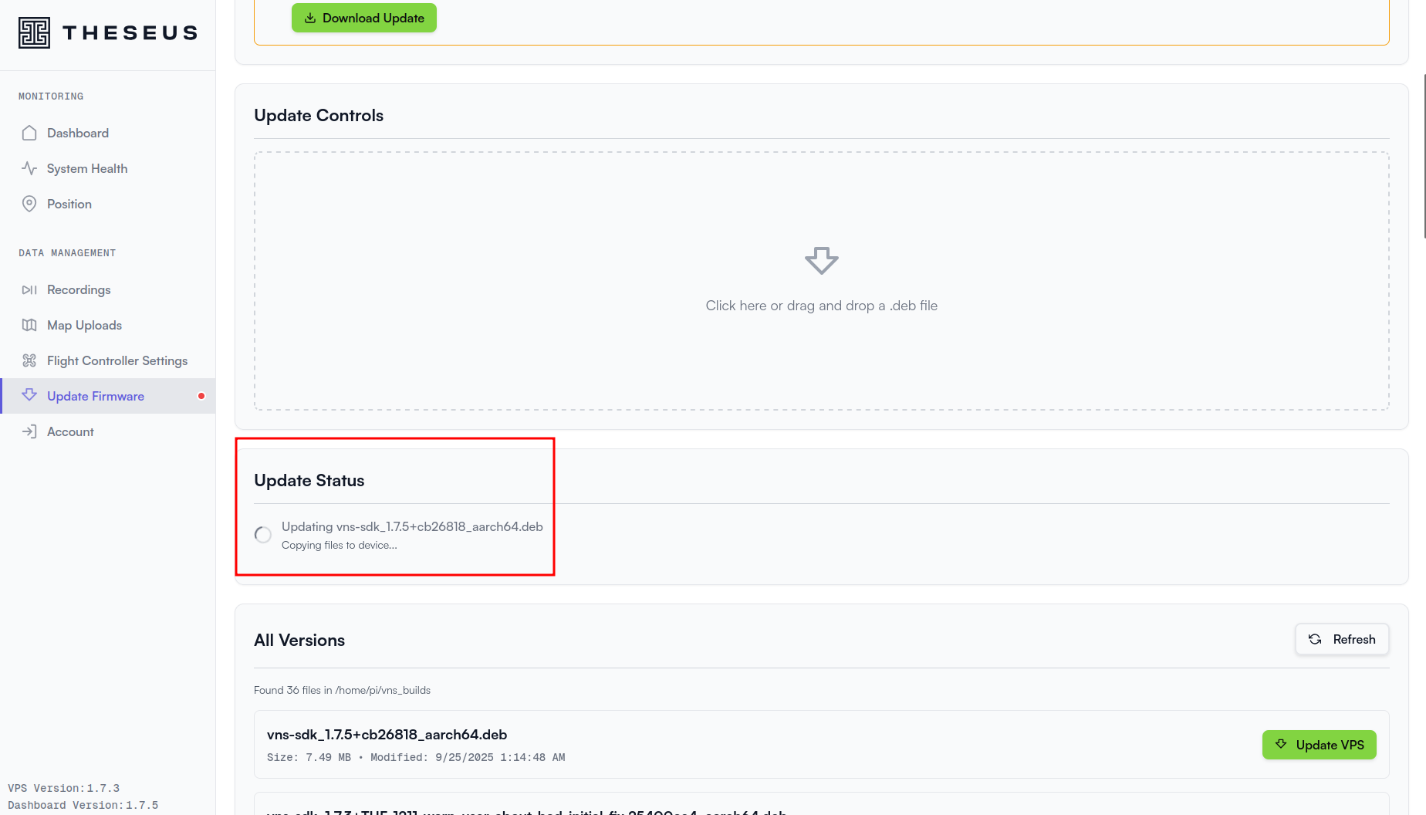Open the Update Firmware page
The width and height of the screenshot is (1426, 815).
click(x=96, y=397)
